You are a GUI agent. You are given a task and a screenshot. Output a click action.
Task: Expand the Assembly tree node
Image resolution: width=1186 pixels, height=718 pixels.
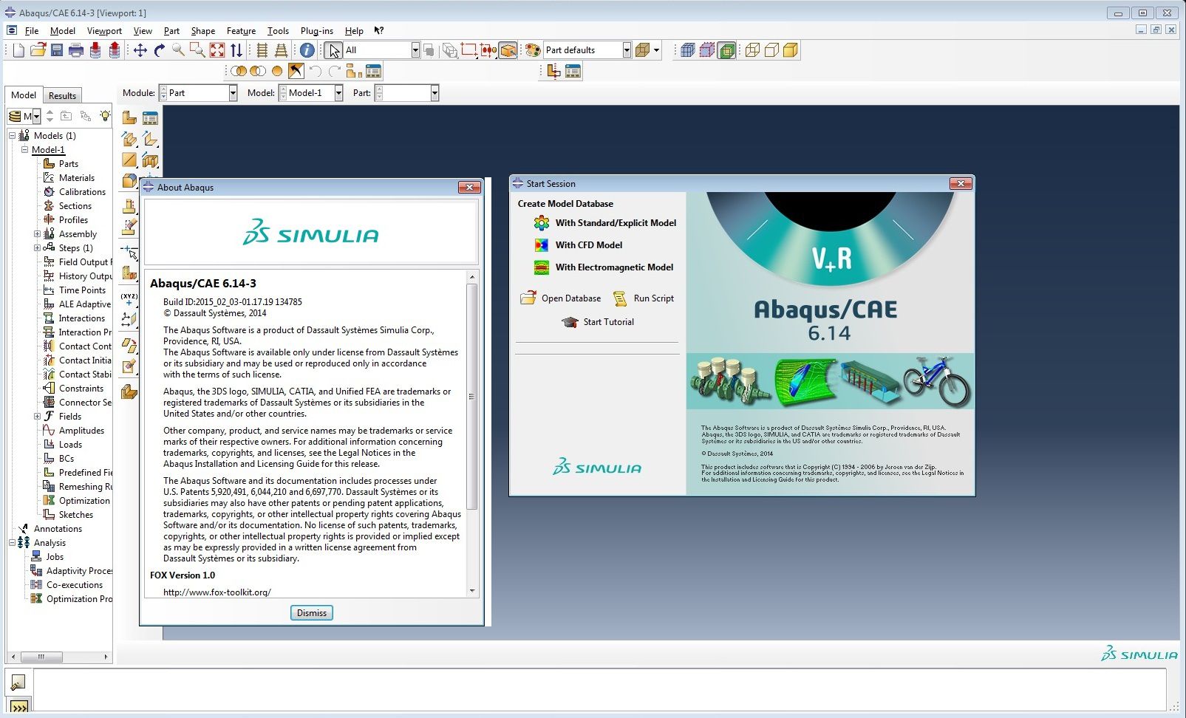(x=37, y=234)
